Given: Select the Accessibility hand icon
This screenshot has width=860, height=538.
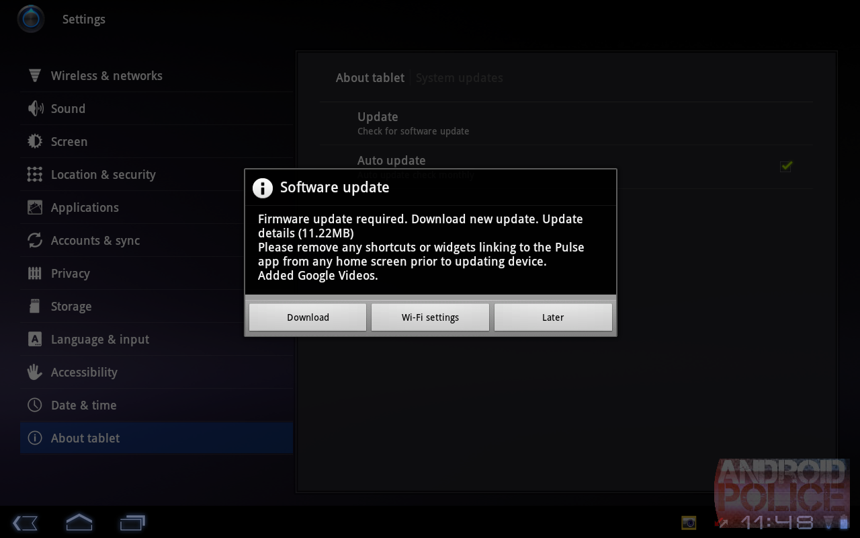Looking at the screenshot, I should (x=35, y=372).
